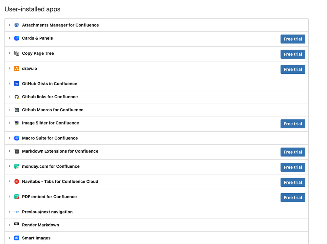Screen dimensions: 327x244
Task: Click the GitHub Gists in Confluence icon
Action: coord(16,84)
